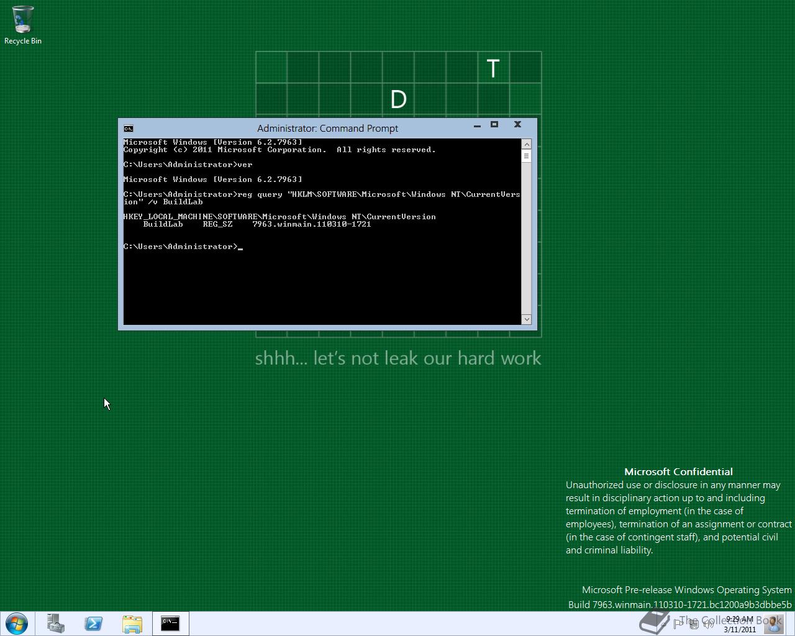Open Windows Explorer folder in taskbar
Image resolution: width=795 pixels, height=636 pixels.
pos(132,624)
